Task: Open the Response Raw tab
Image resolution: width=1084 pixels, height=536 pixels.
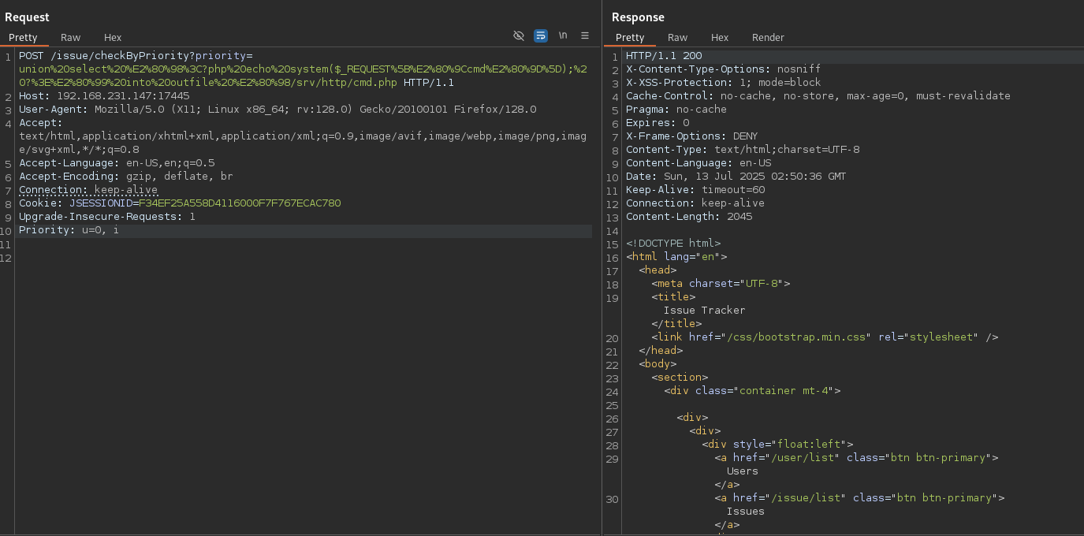Action: click(677, 37)
